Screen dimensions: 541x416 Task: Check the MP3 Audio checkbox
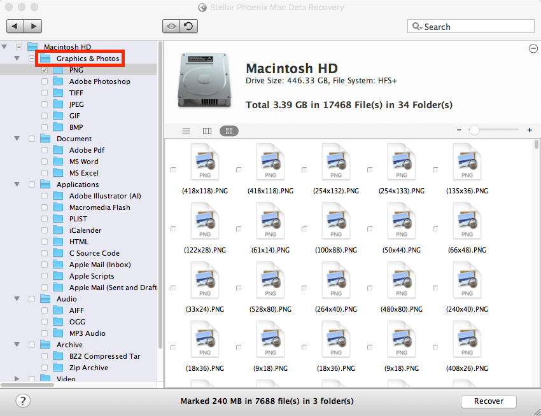[45, 333]
